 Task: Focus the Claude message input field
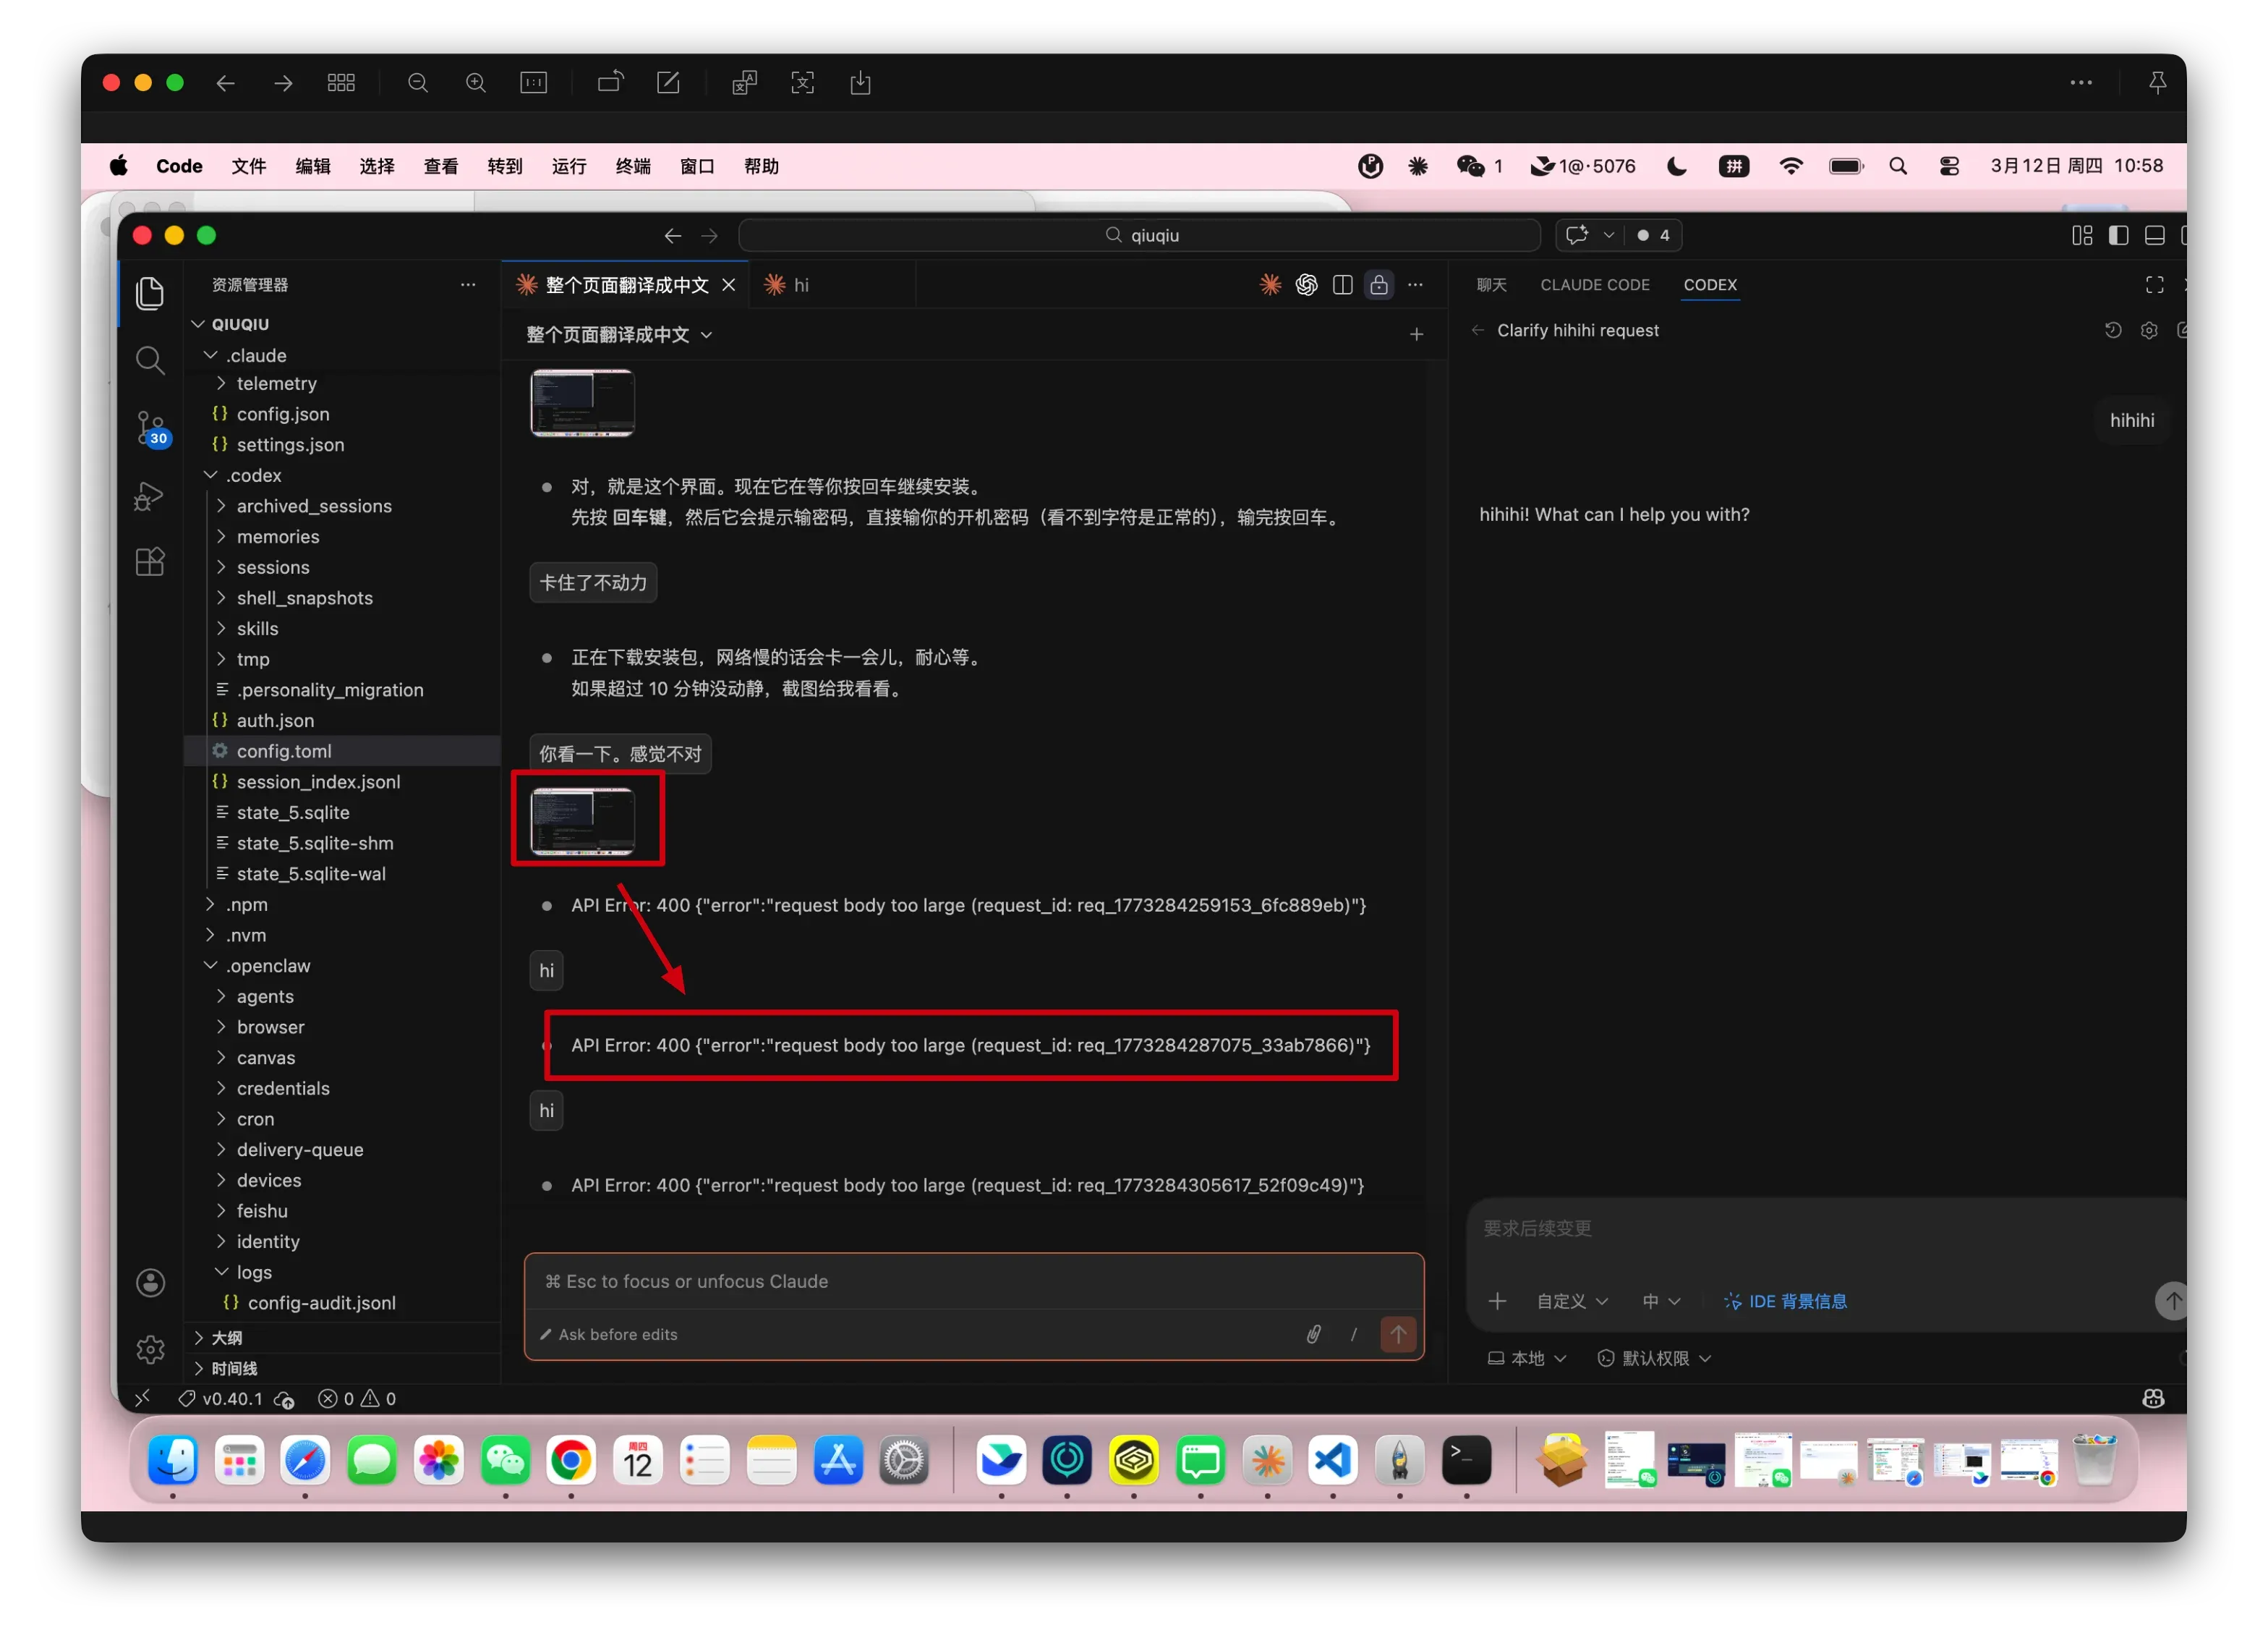[973, 1281]
